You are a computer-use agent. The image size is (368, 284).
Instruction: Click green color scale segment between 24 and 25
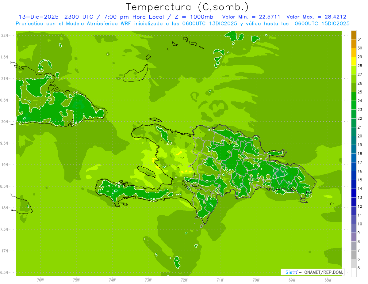click(354, 96)
